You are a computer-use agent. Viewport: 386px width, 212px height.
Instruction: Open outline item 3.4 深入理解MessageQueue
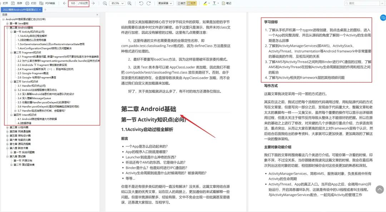(x=34, y=98)
